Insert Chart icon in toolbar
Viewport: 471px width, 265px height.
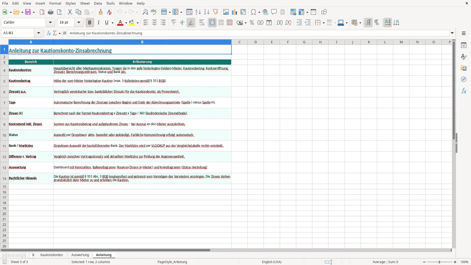[235, 12]
